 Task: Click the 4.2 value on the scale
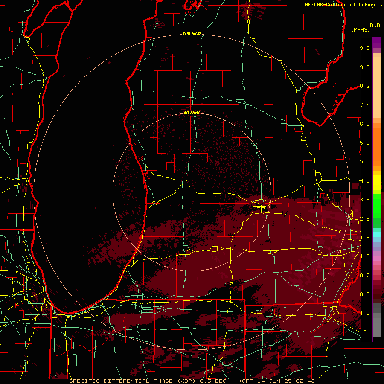[x=365, y=181]
